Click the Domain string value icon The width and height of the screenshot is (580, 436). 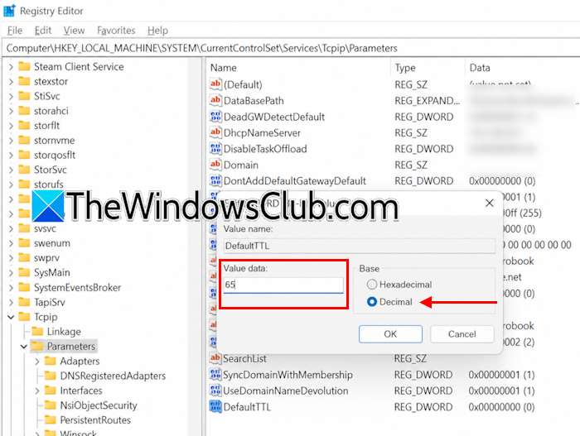click(215, 165)
